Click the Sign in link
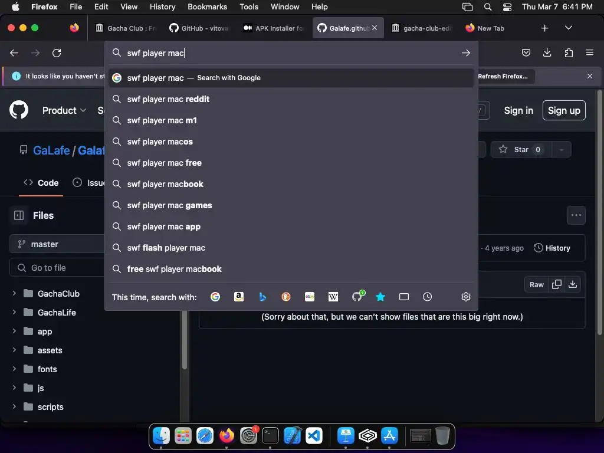This screenshot has height=453, width=604. [x=518, y=110]
